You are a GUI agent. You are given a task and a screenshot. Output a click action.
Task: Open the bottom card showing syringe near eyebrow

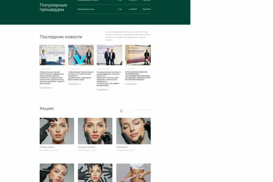click(x=57, y=173)
